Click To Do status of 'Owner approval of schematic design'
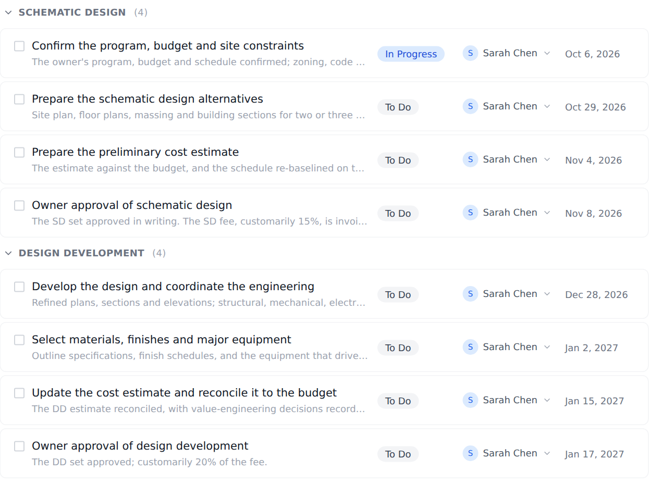The image size is (649, 484). (x=398, y=214)
